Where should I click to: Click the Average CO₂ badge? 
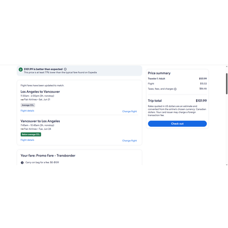click(28, 105)
